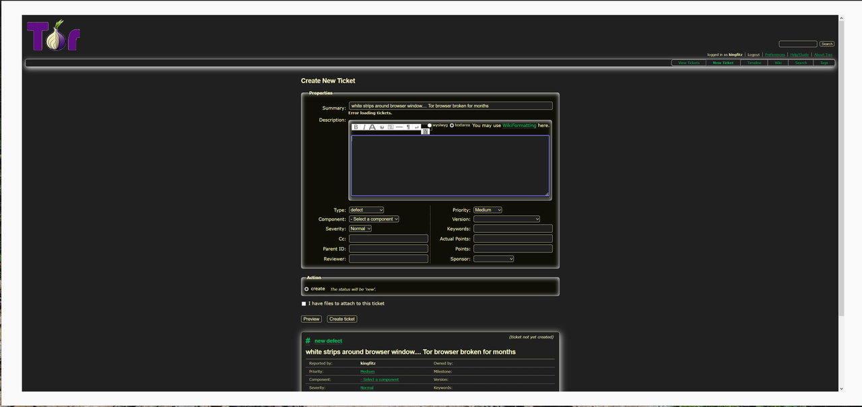This screenshot has width=862, height=407.
Task: Click the 'Create New Ticket' heading
Action: 328,81
